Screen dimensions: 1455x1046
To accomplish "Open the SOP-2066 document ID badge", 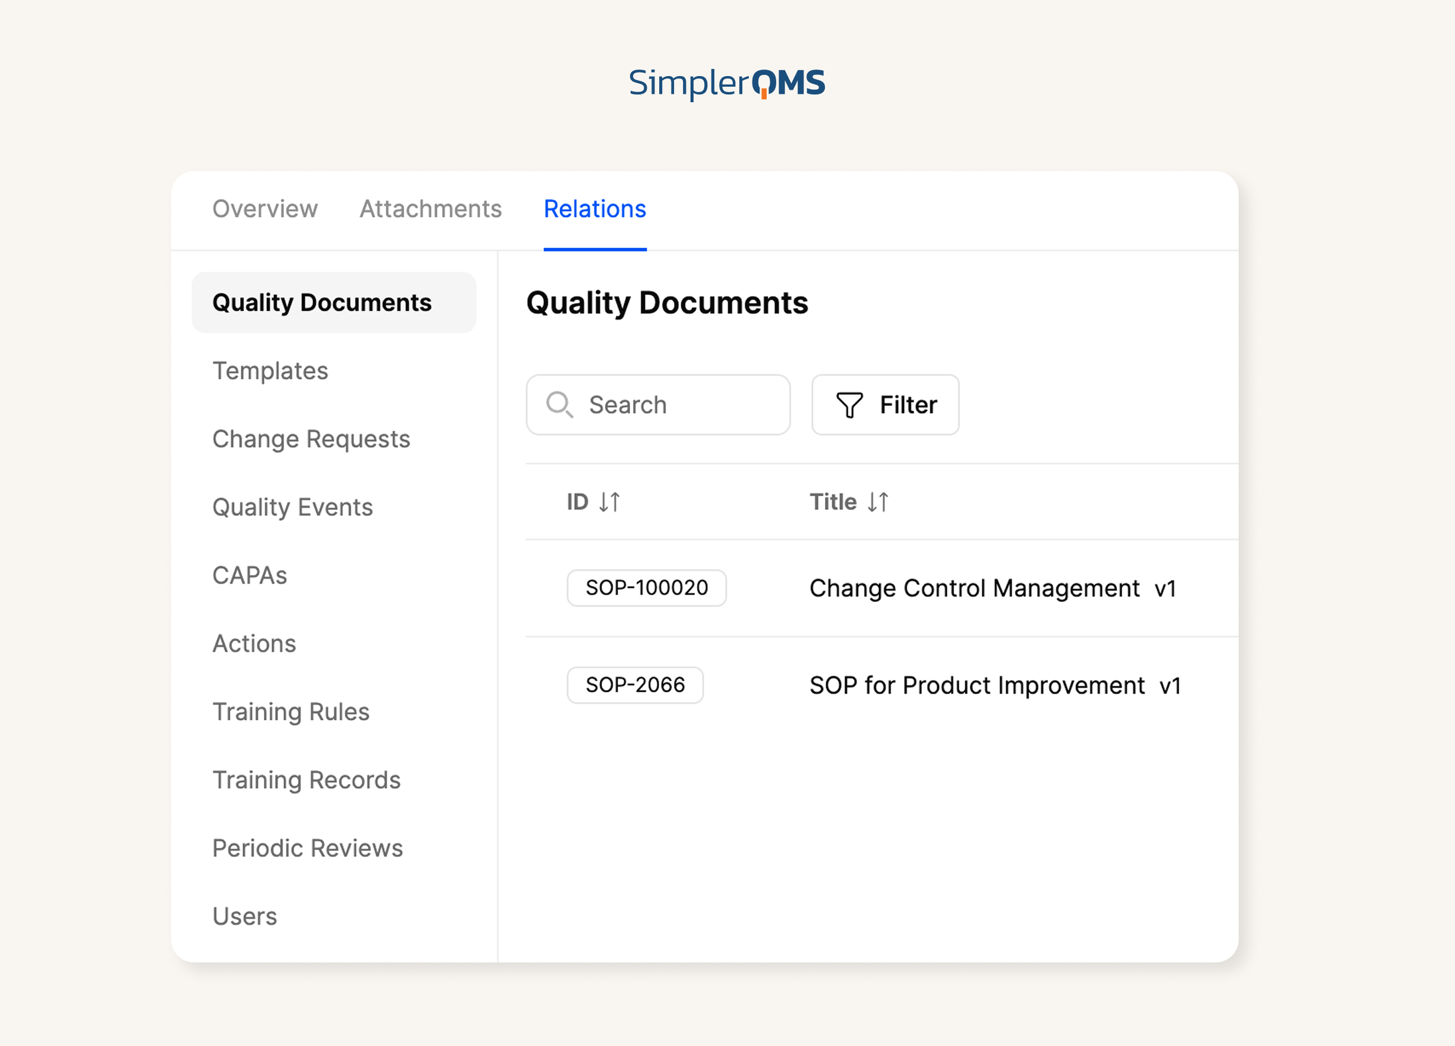I will (635, 685).
